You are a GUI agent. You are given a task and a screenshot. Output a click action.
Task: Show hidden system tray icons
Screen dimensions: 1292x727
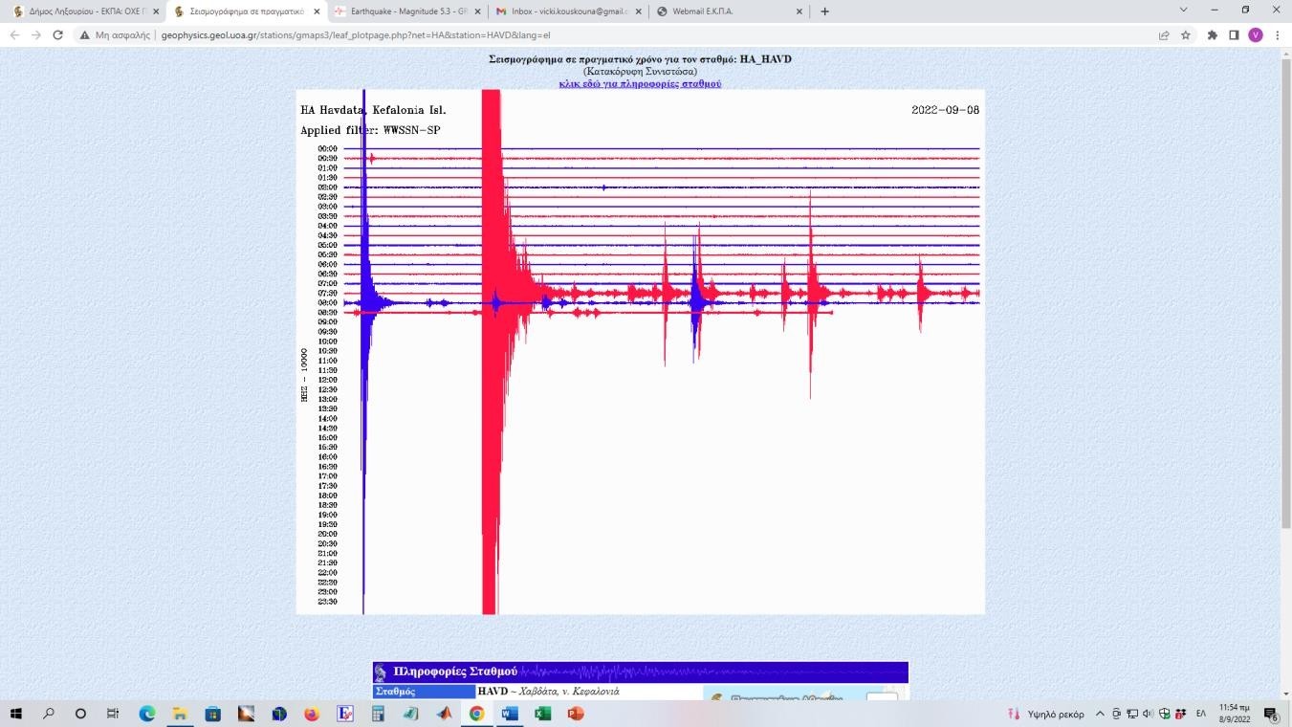(1100, 714)
